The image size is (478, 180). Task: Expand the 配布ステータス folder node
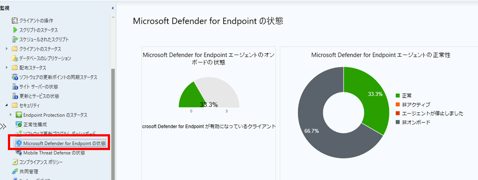pyautogui.click(x=7, y=68)
